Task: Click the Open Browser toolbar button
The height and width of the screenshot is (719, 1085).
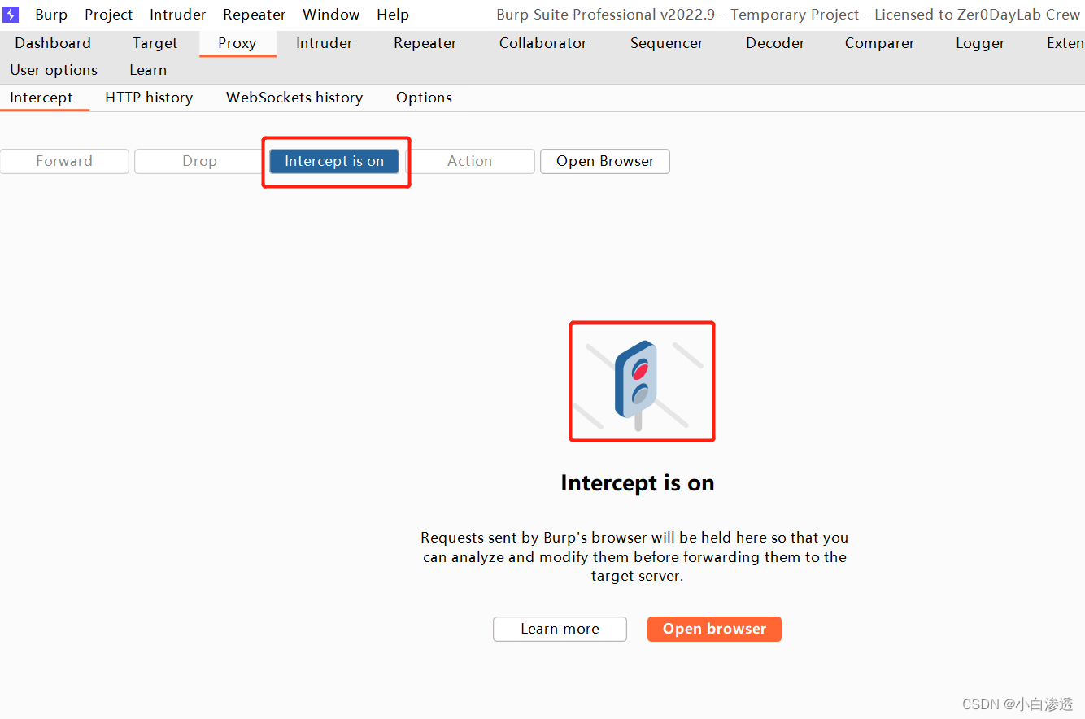Action: [605, 161]
